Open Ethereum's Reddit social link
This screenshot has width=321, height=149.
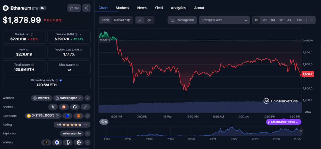[64, 107]
